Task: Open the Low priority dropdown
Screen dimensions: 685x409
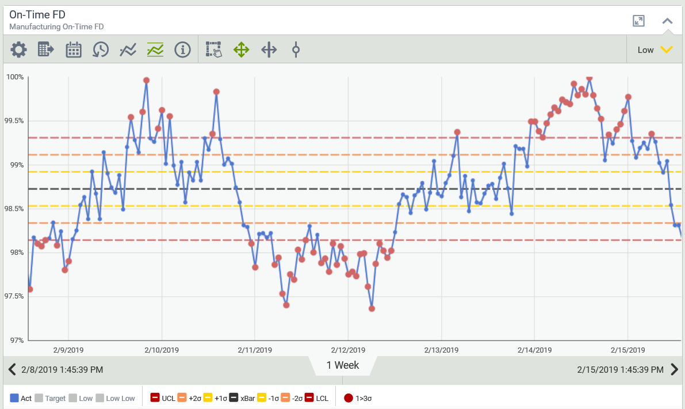Action: [x=655, y=49]
